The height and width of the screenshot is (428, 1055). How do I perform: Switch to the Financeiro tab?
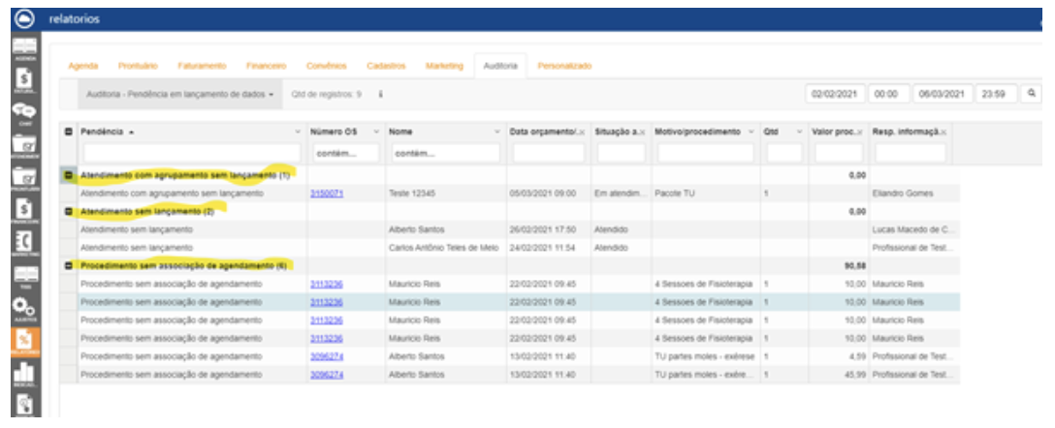[267, 66]
